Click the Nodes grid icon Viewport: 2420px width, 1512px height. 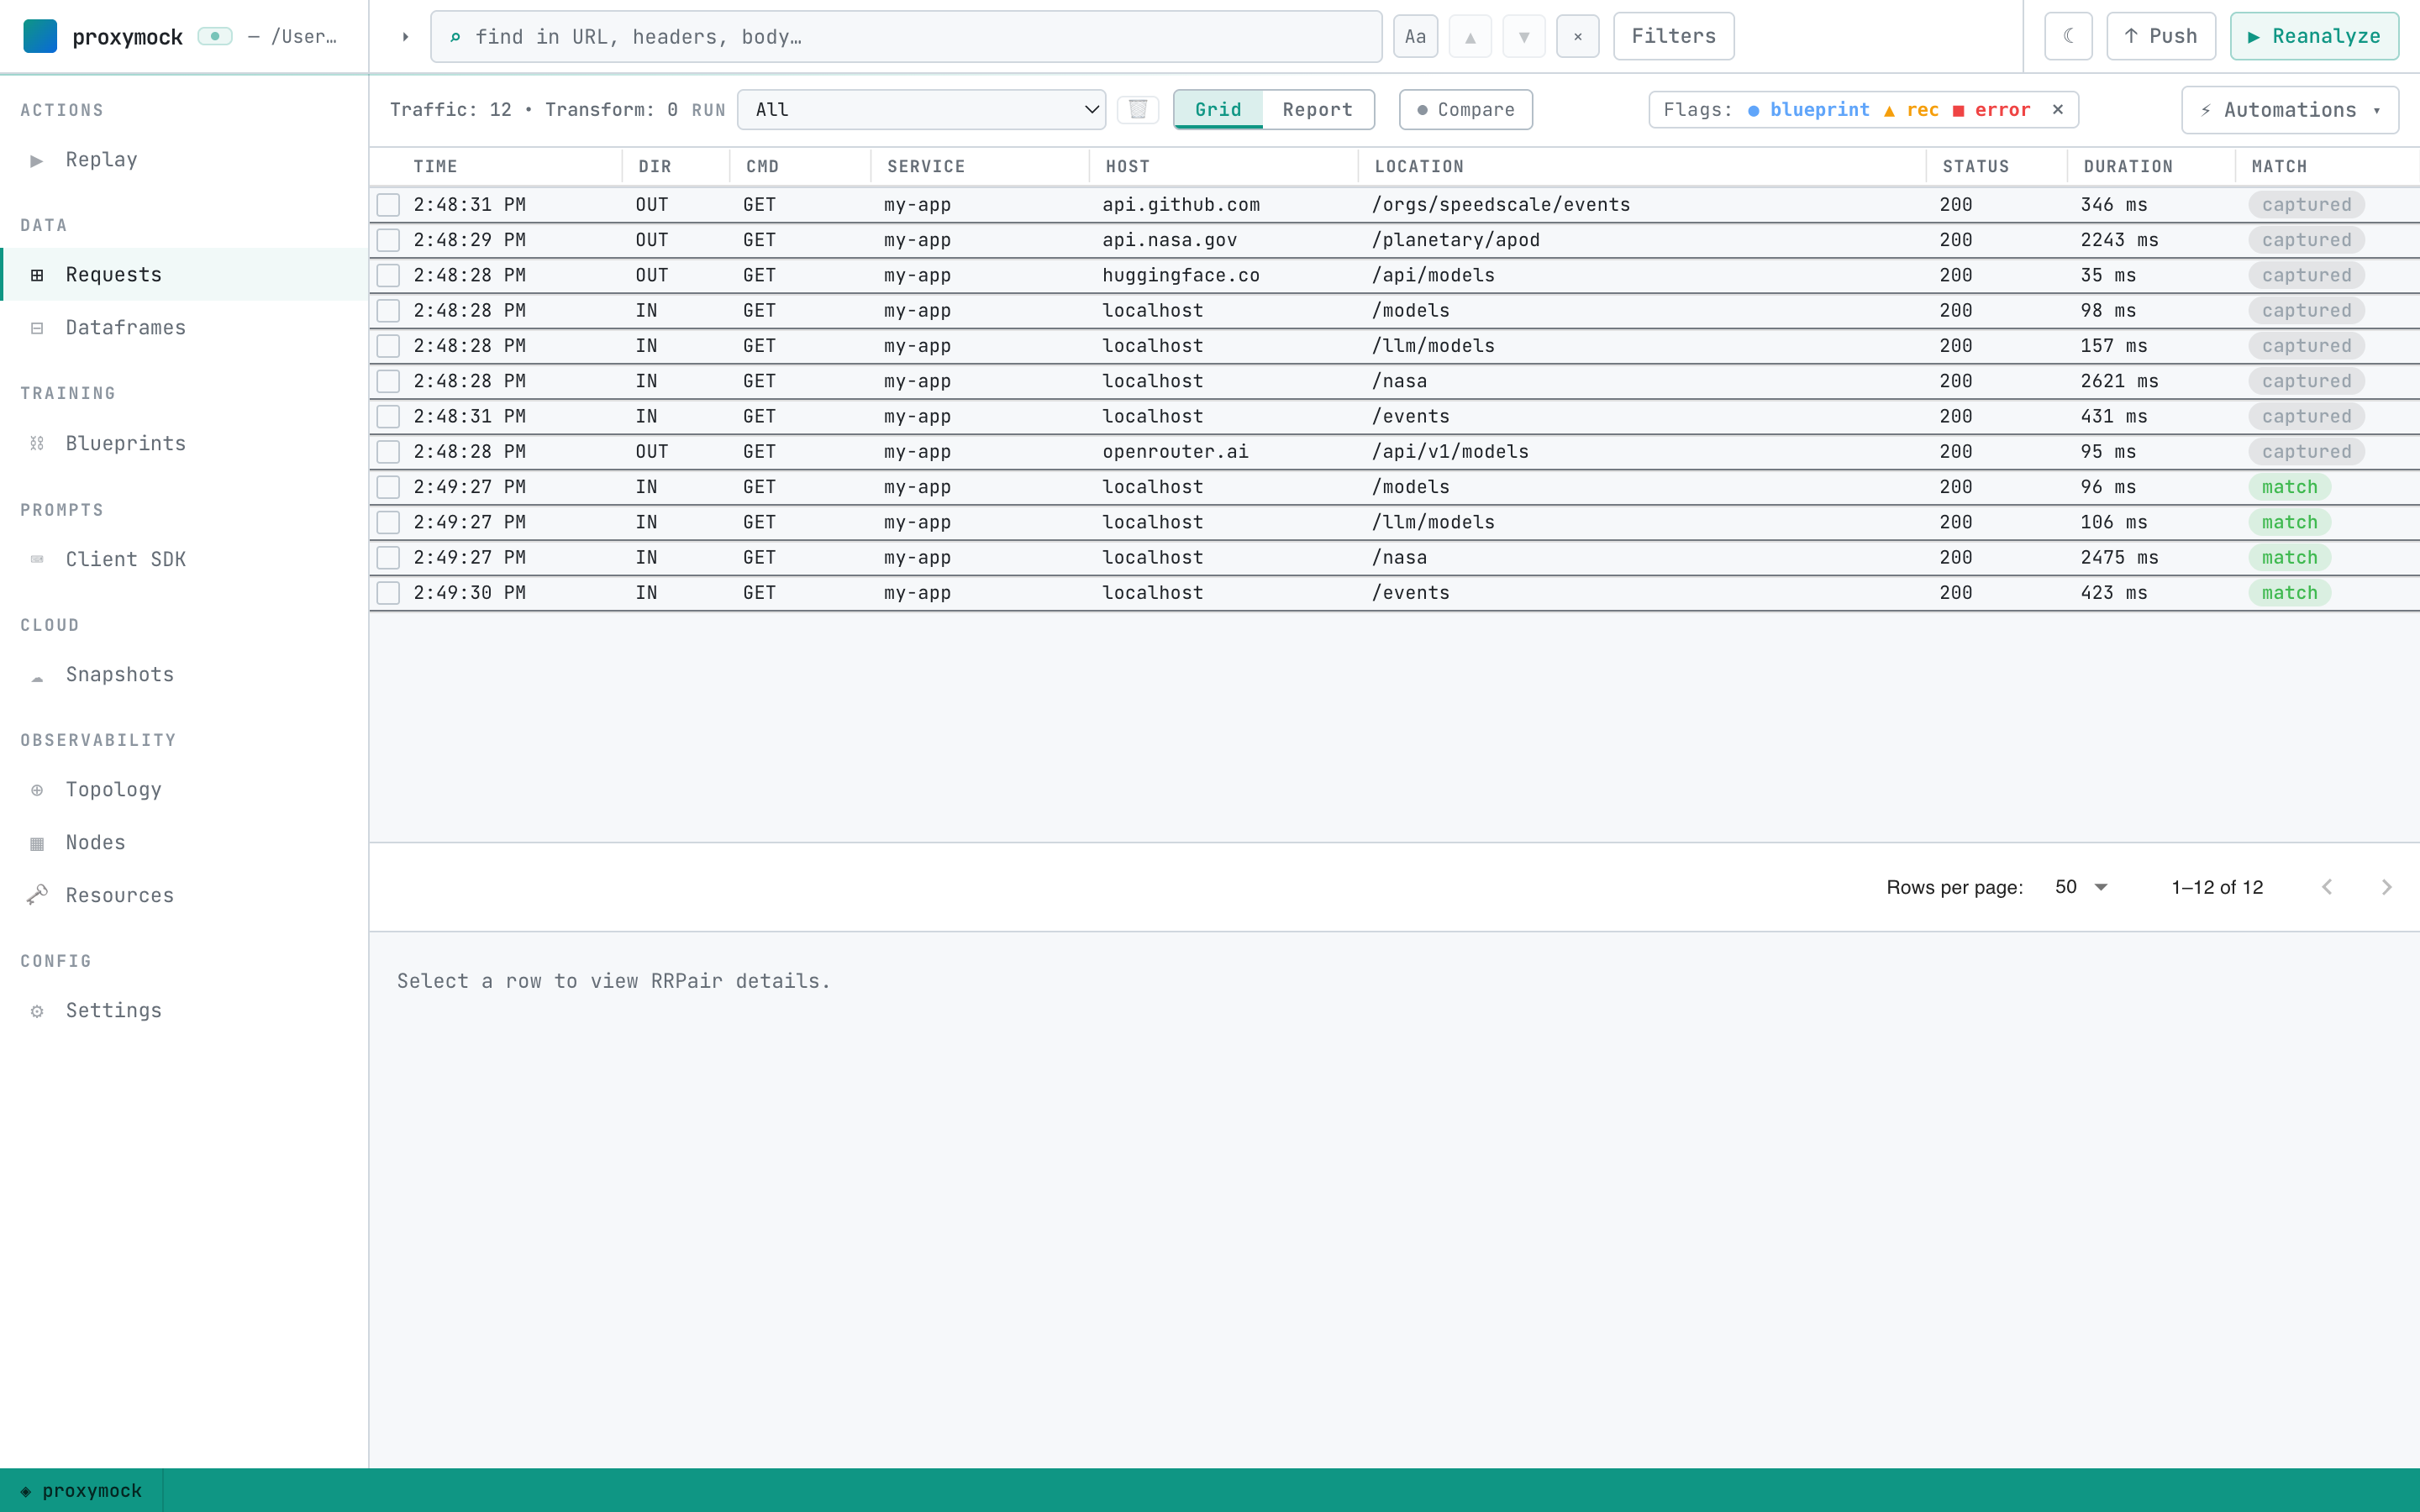click(37, 843)
